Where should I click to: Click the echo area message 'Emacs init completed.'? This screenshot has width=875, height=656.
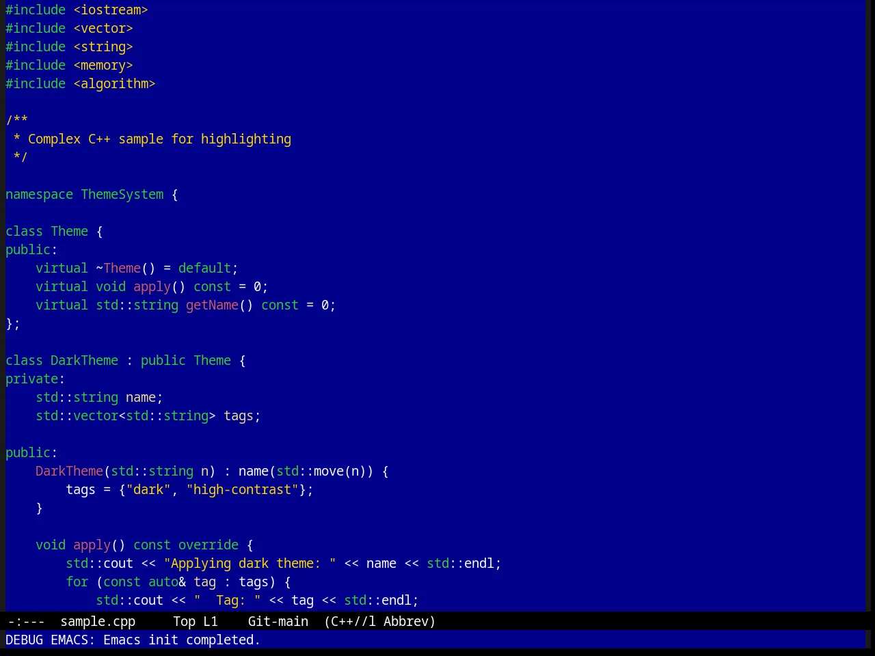click(x=182, y=640)
